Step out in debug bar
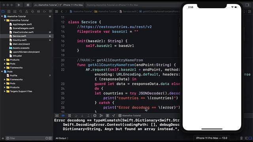253x142 pixels. tap(89, 116)
